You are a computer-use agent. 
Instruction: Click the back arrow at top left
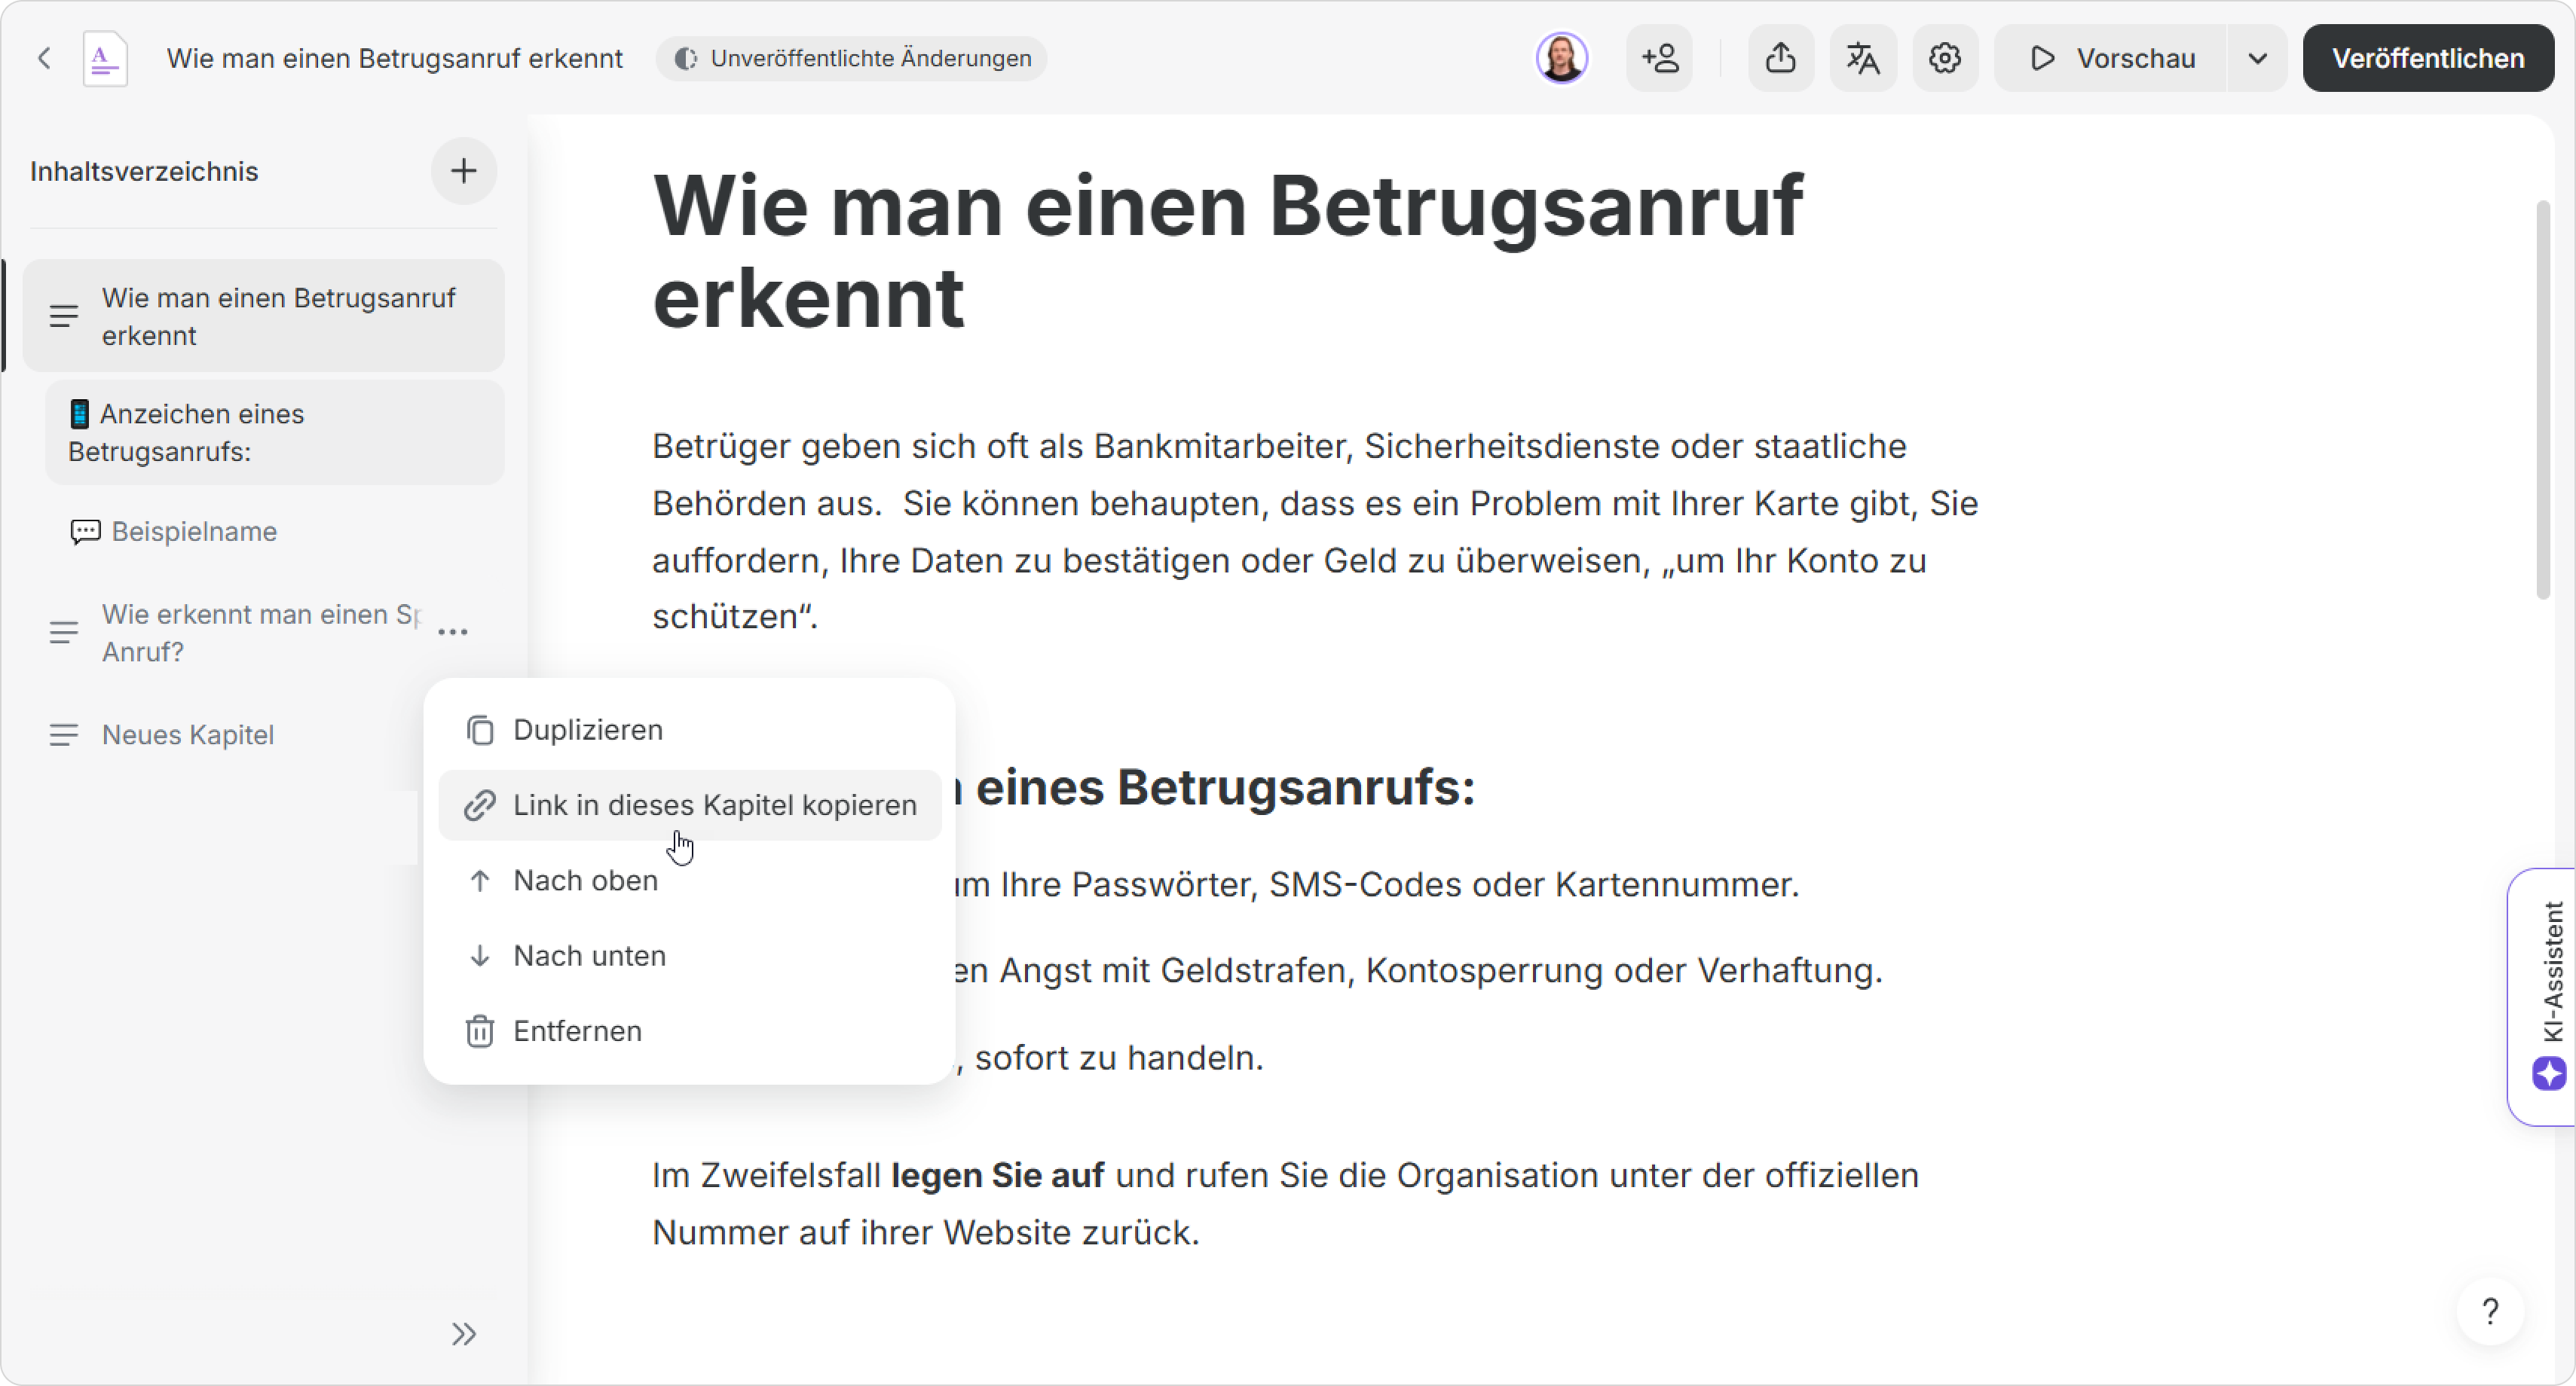click(44, 58)
